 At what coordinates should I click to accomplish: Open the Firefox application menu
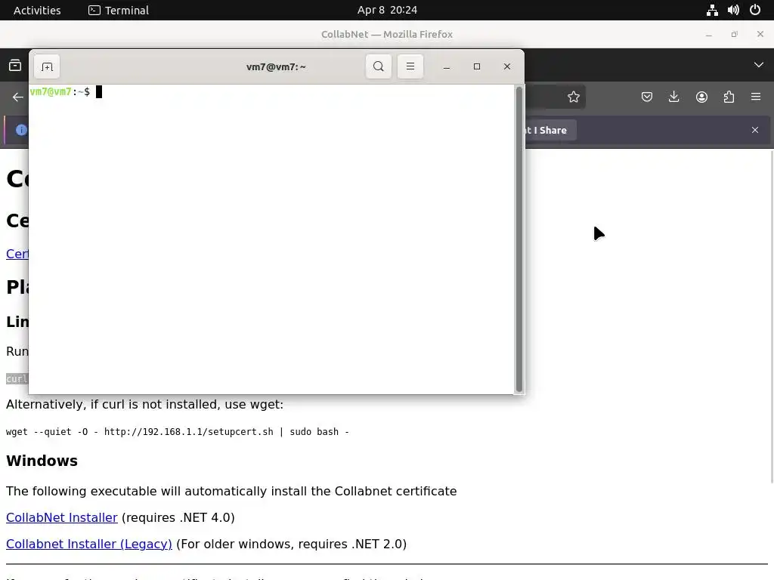pos(756,97)
